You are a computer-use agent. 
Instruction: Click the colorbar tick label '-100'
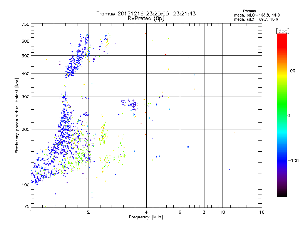point(293,161)
